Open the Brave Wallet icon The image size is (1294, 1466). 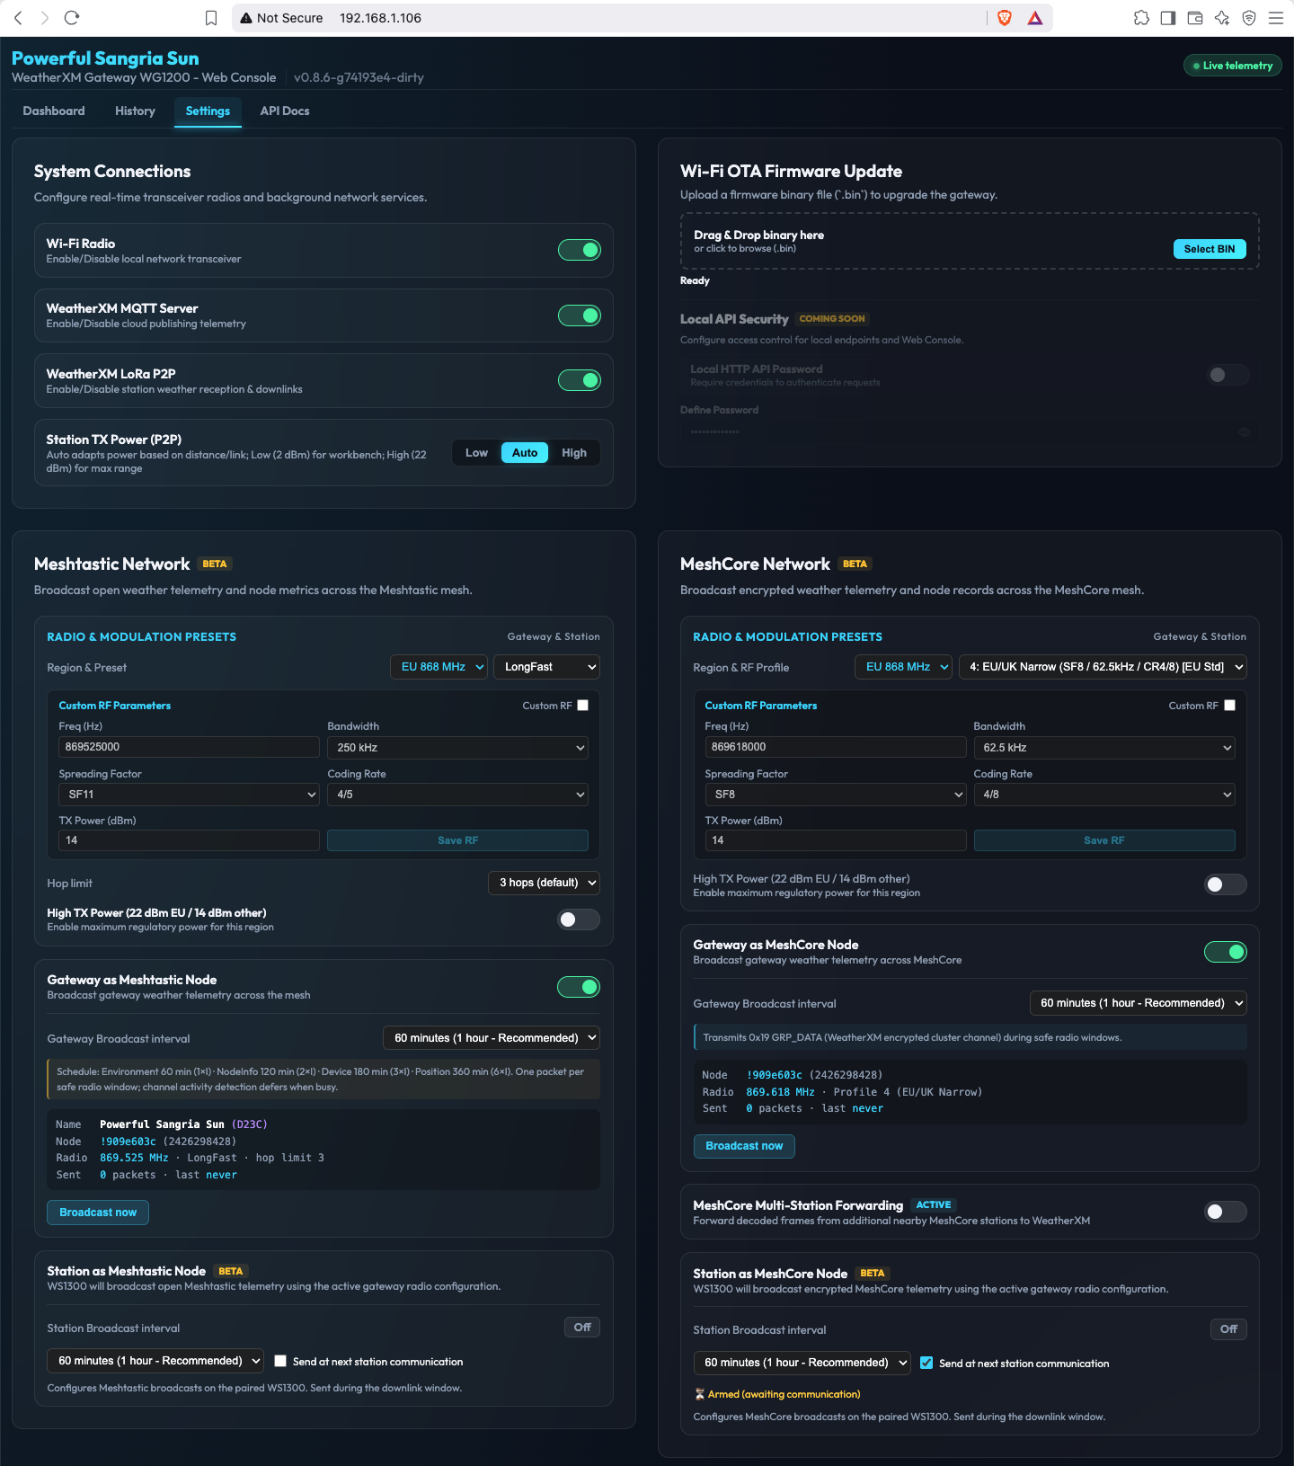point(1195,18)
